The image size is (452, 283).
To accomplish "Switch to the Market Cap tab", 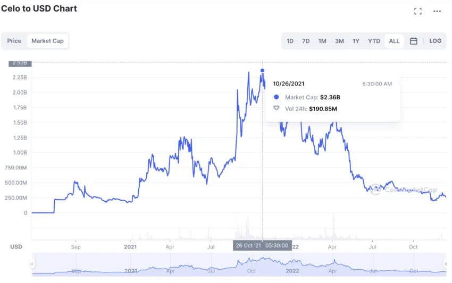I will point(47,41).
